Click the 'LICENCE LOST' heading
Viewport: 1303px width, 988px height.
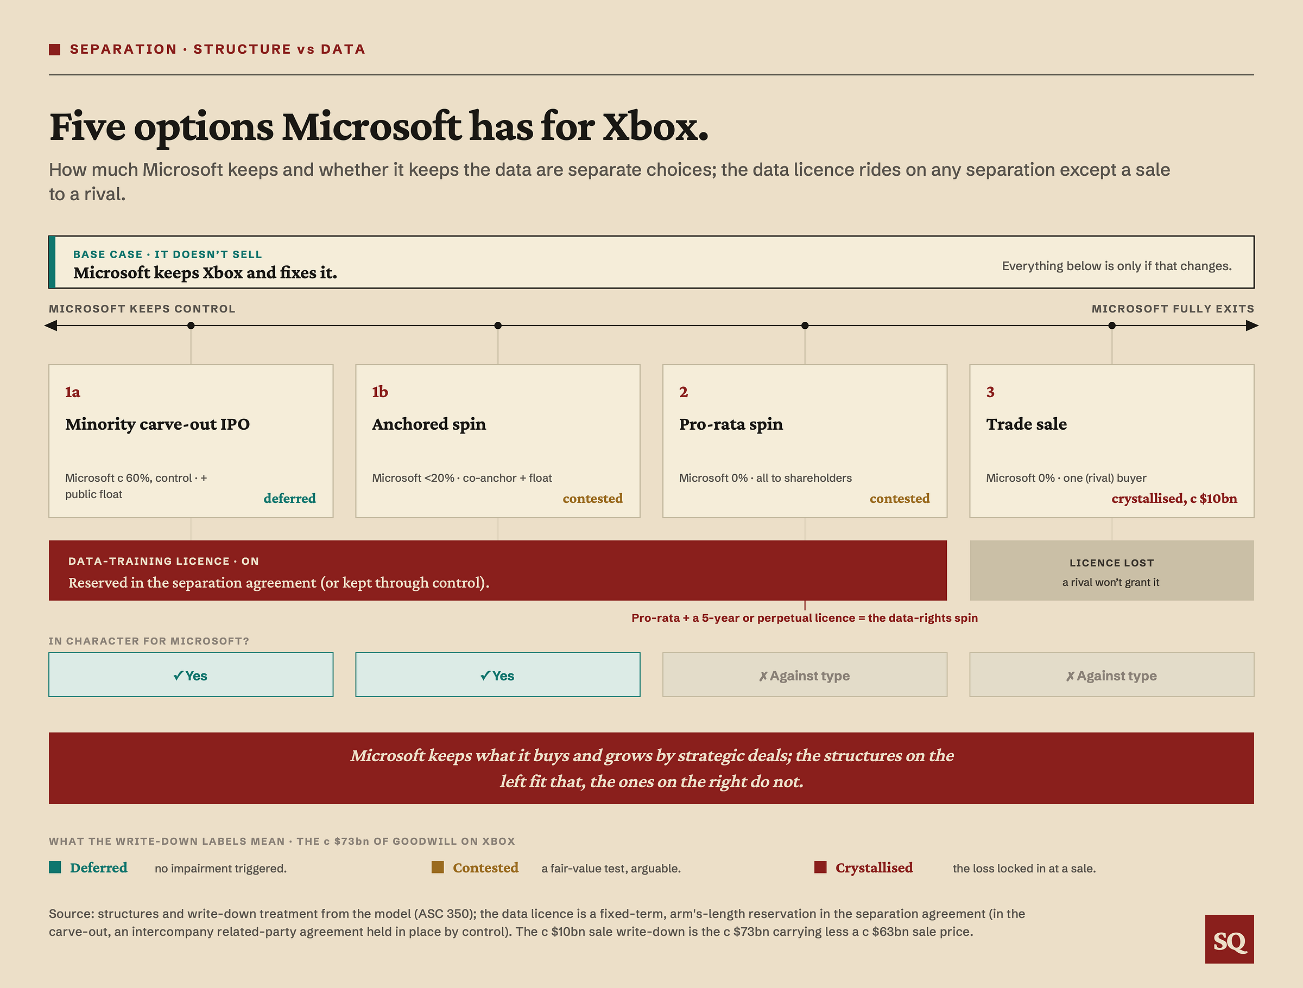(x=1111, y=564)
